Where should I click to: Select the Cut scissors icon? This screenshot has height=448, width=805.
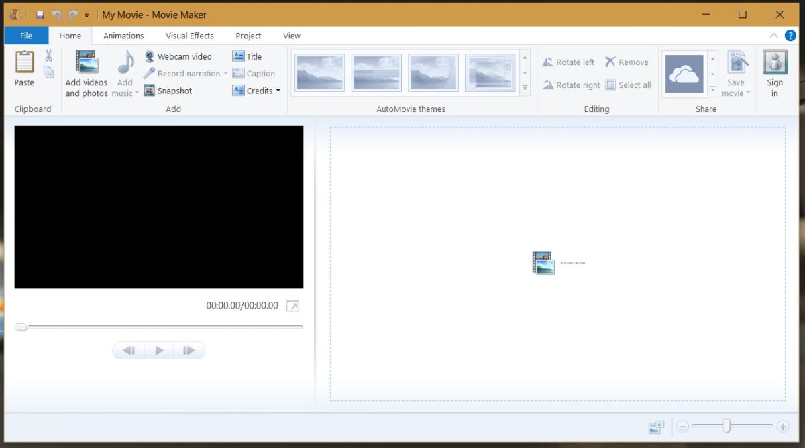point(48,54)
